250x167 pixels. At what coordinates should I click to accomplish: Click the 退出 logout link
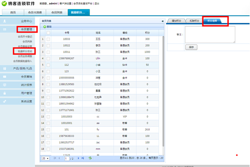point(96,3)
